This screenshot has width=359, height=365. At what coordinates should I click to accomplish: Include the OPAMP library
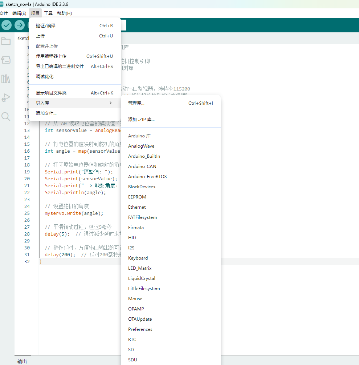click(x=171, y=309)
